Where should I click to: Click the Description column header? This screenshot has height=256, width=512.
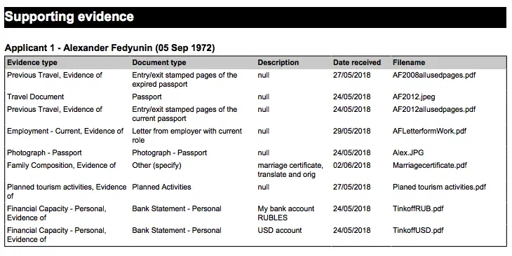pos(278,62)
